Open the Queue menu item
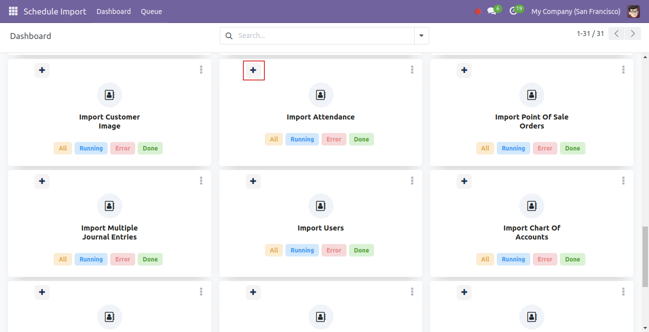 click(151, 11)
